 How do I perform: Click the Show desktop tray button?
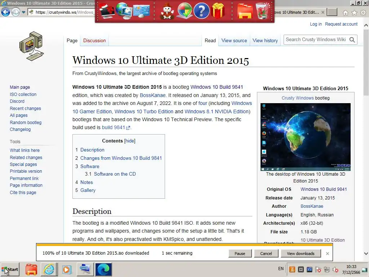pos(365,269)
